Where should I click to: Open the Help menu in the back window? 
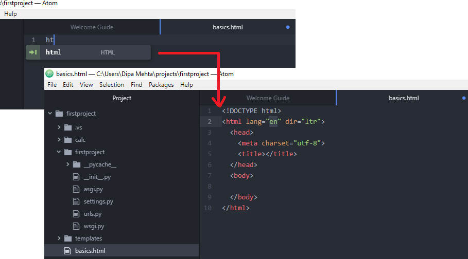point(10,14)
